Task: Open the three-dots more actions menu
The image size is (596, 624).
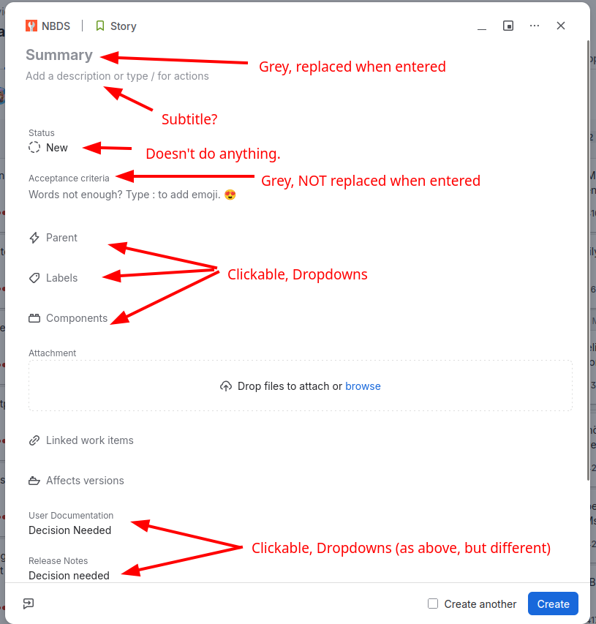Action: [x=535, y=26]
